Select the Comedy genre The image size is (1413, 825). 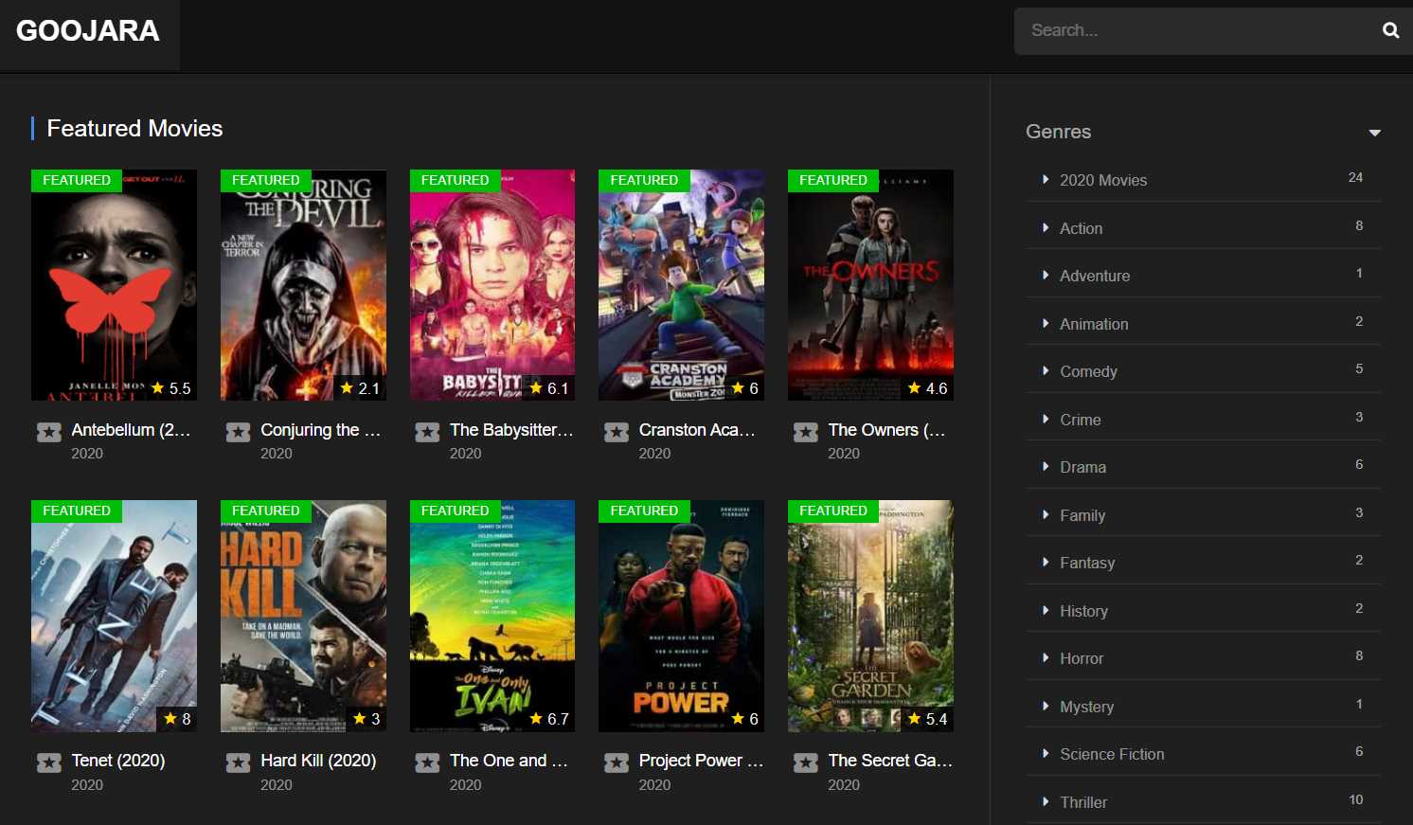click(1088, 371)
